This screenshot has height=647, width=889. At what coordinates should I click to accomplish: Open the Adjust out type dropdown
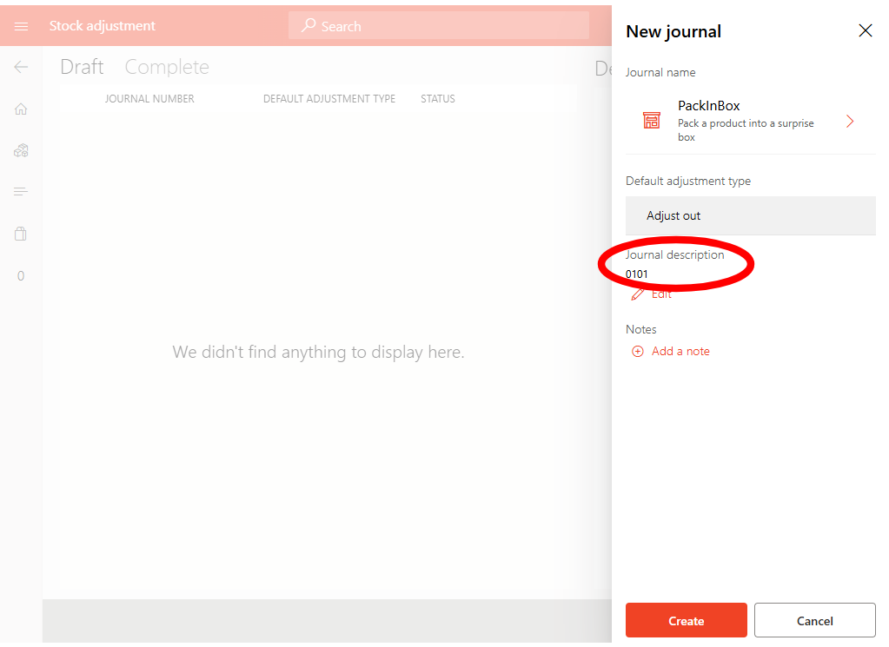pos(750,215)
